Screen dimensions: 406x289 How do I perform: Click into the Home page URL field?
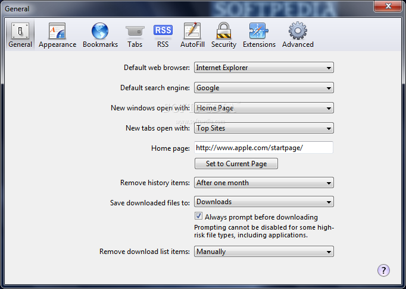tap(264, 148)
